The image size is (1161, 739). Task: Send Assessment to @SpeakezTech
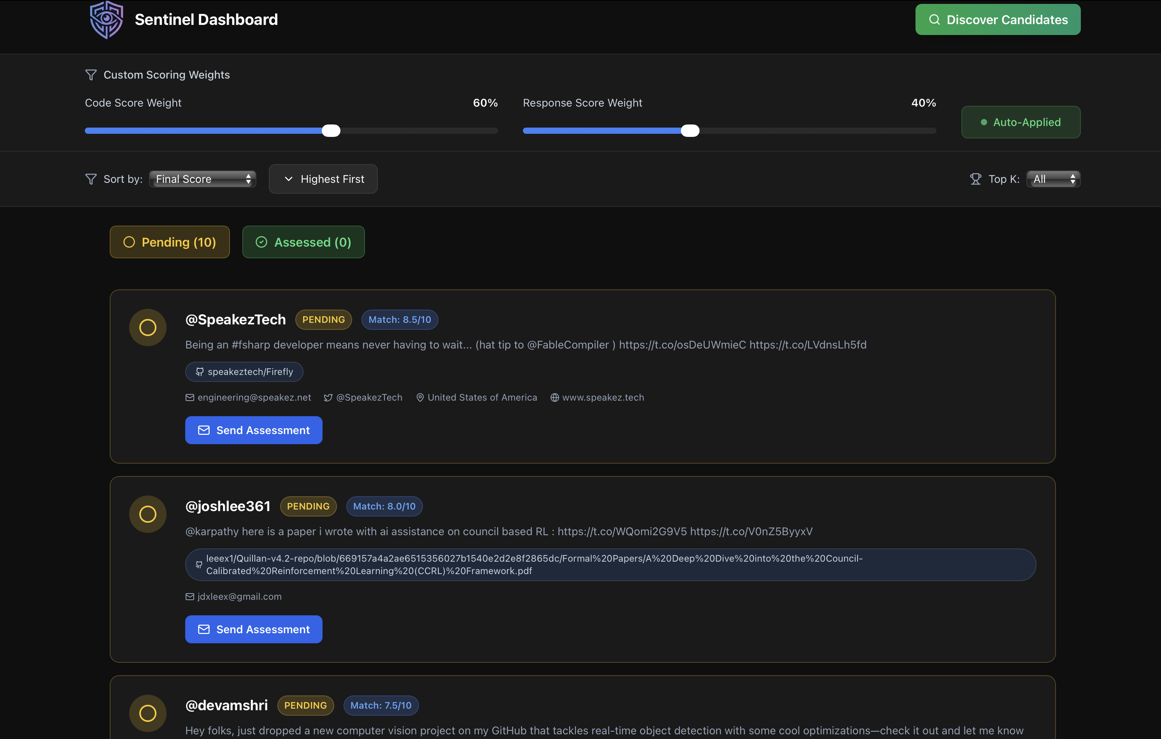254,430
